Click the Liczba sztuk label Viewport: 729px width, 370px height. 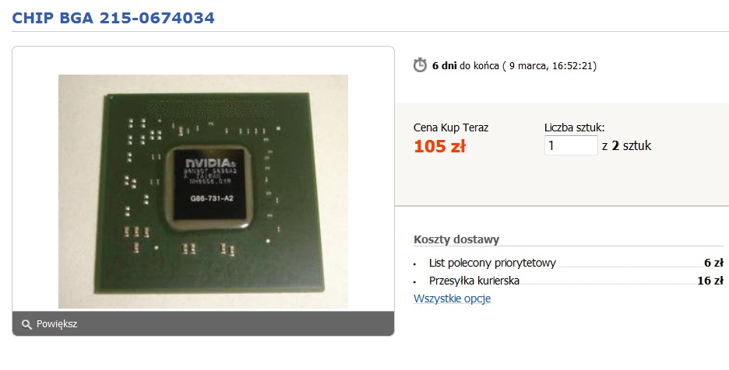click(575, 127)
